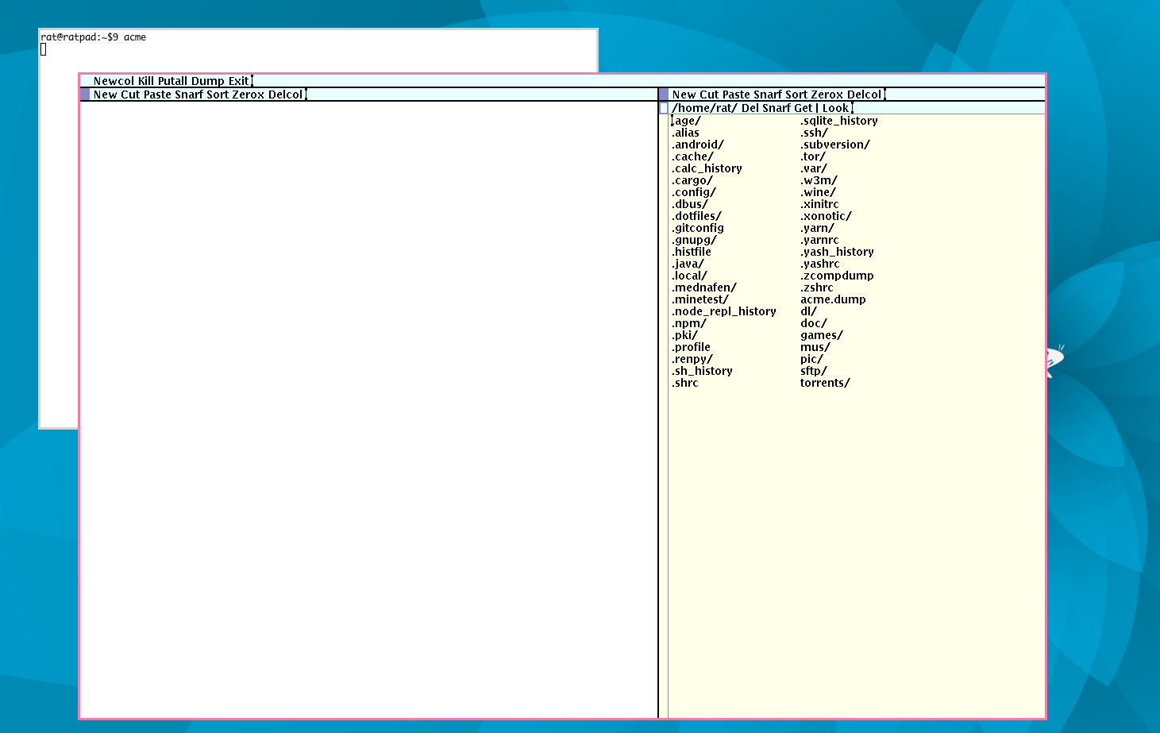Select the .ssh/ directory entry
Screen dimensions: 1160x733
815,133
